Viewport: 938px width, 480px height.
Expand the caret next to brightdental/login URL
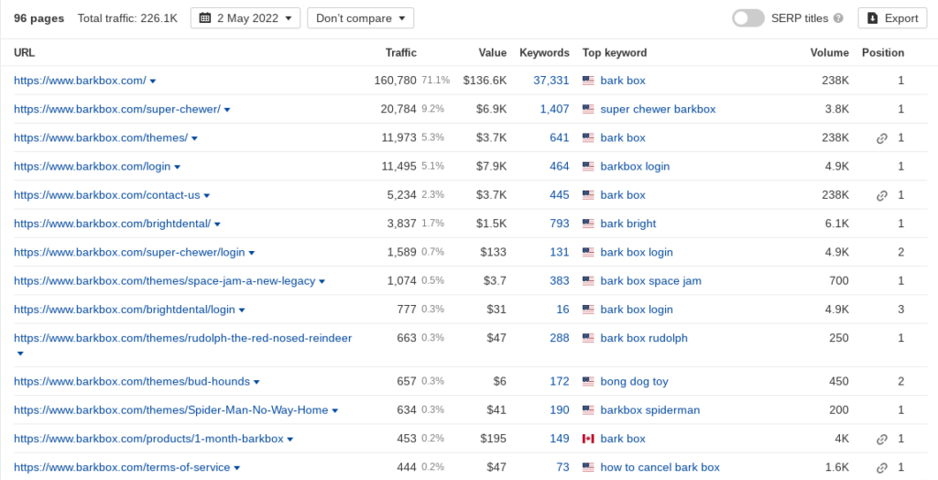point(242,311)
